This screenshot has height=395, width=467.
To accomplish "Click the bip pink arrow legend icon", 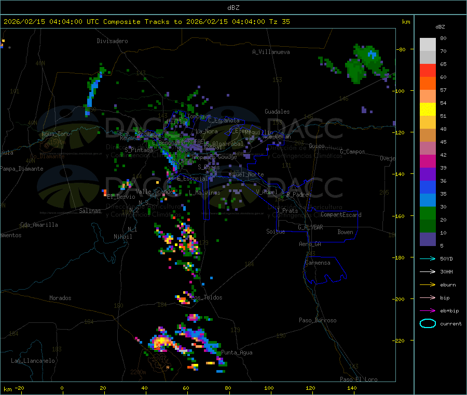I will pyautogui.click(x=428, y=297).
